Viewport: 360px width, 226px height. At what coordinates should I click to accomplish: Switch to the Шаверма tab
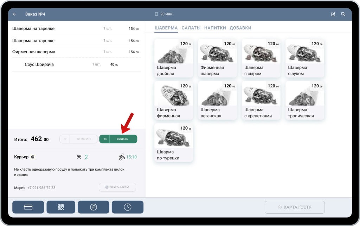[x=166, y=28]
